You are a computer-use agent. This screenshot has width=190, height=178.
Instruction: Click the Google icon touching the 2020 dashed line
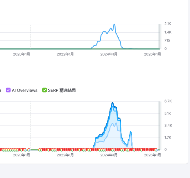(x=29, y=150)
